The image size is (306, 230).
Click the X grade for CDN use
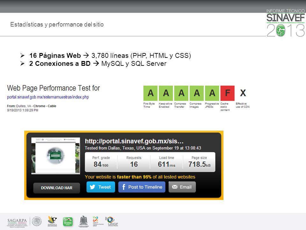pyautogui.click(x=243, y=93)
